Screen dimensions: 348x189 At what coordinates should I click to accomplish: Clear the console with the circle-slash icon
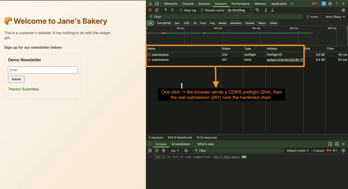(157, 151)
